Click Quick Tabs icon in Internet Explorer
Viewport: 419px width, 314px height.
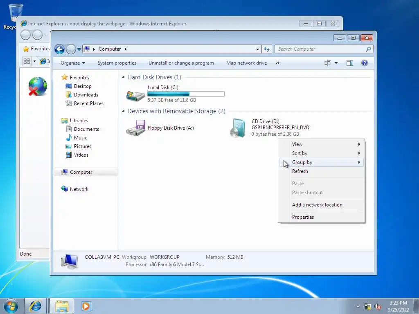coord(27,61)
